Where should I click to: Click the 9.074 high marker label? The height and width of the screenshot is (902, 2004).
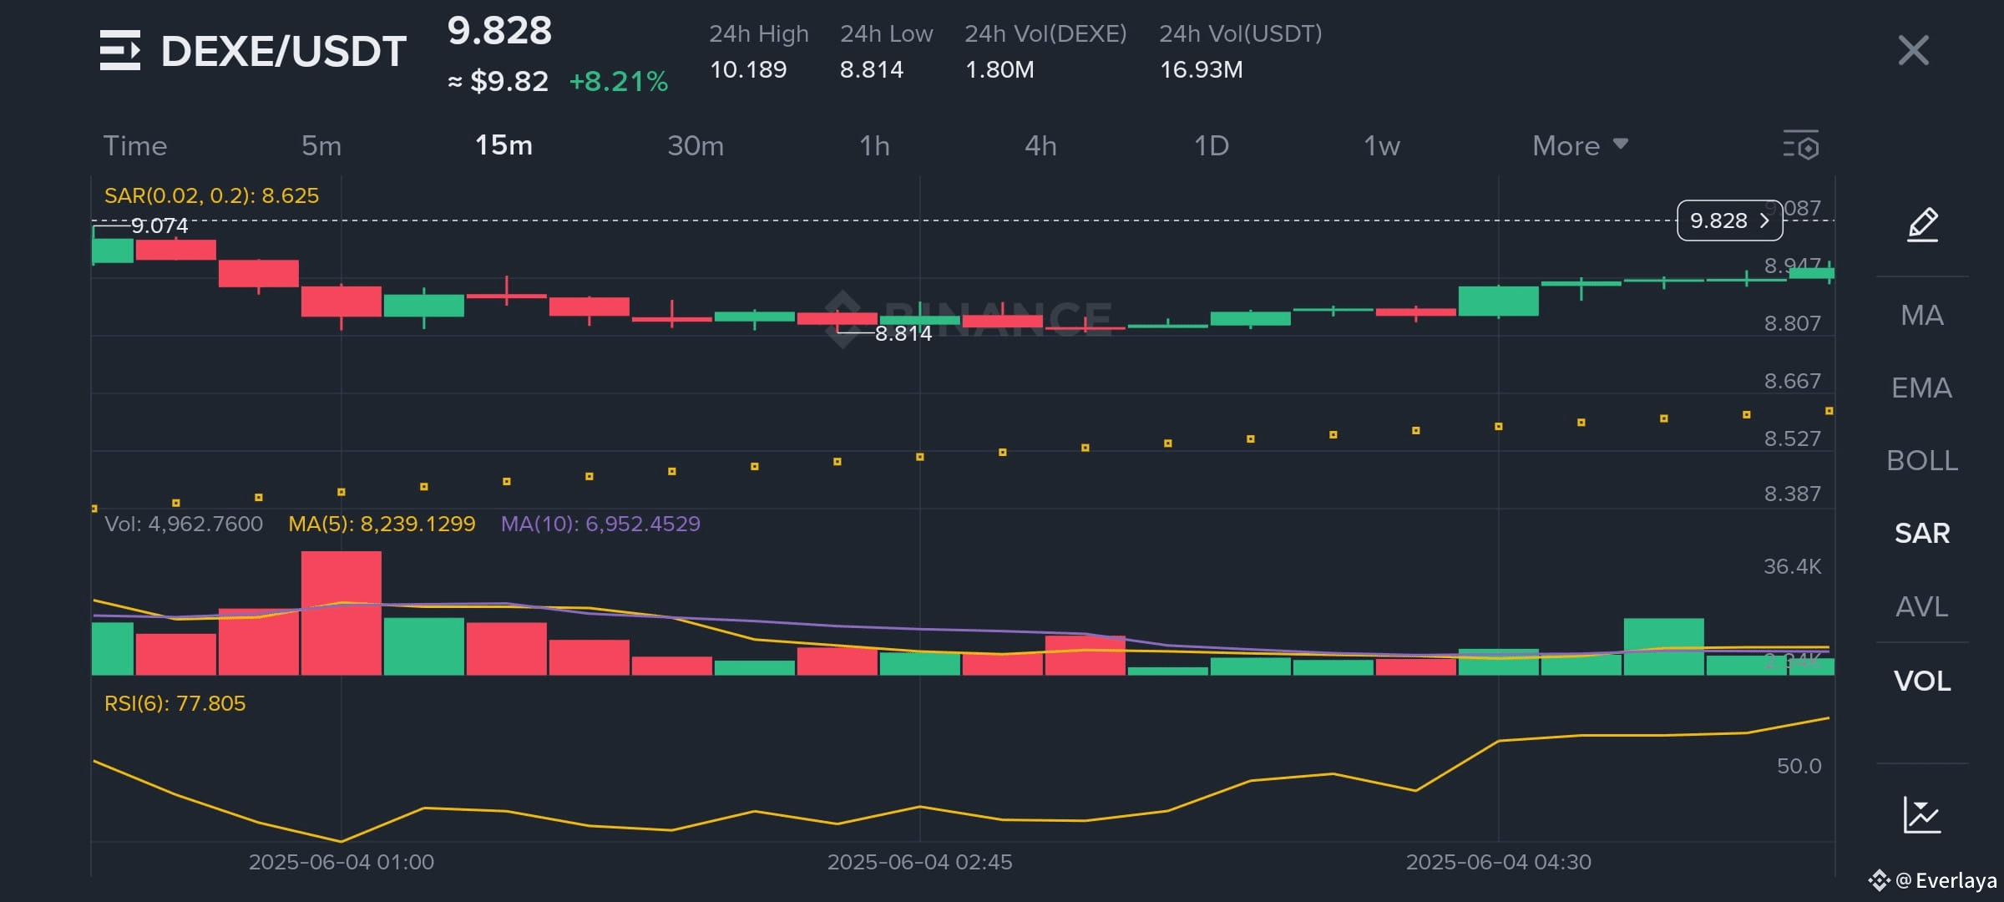click(159, 225)
